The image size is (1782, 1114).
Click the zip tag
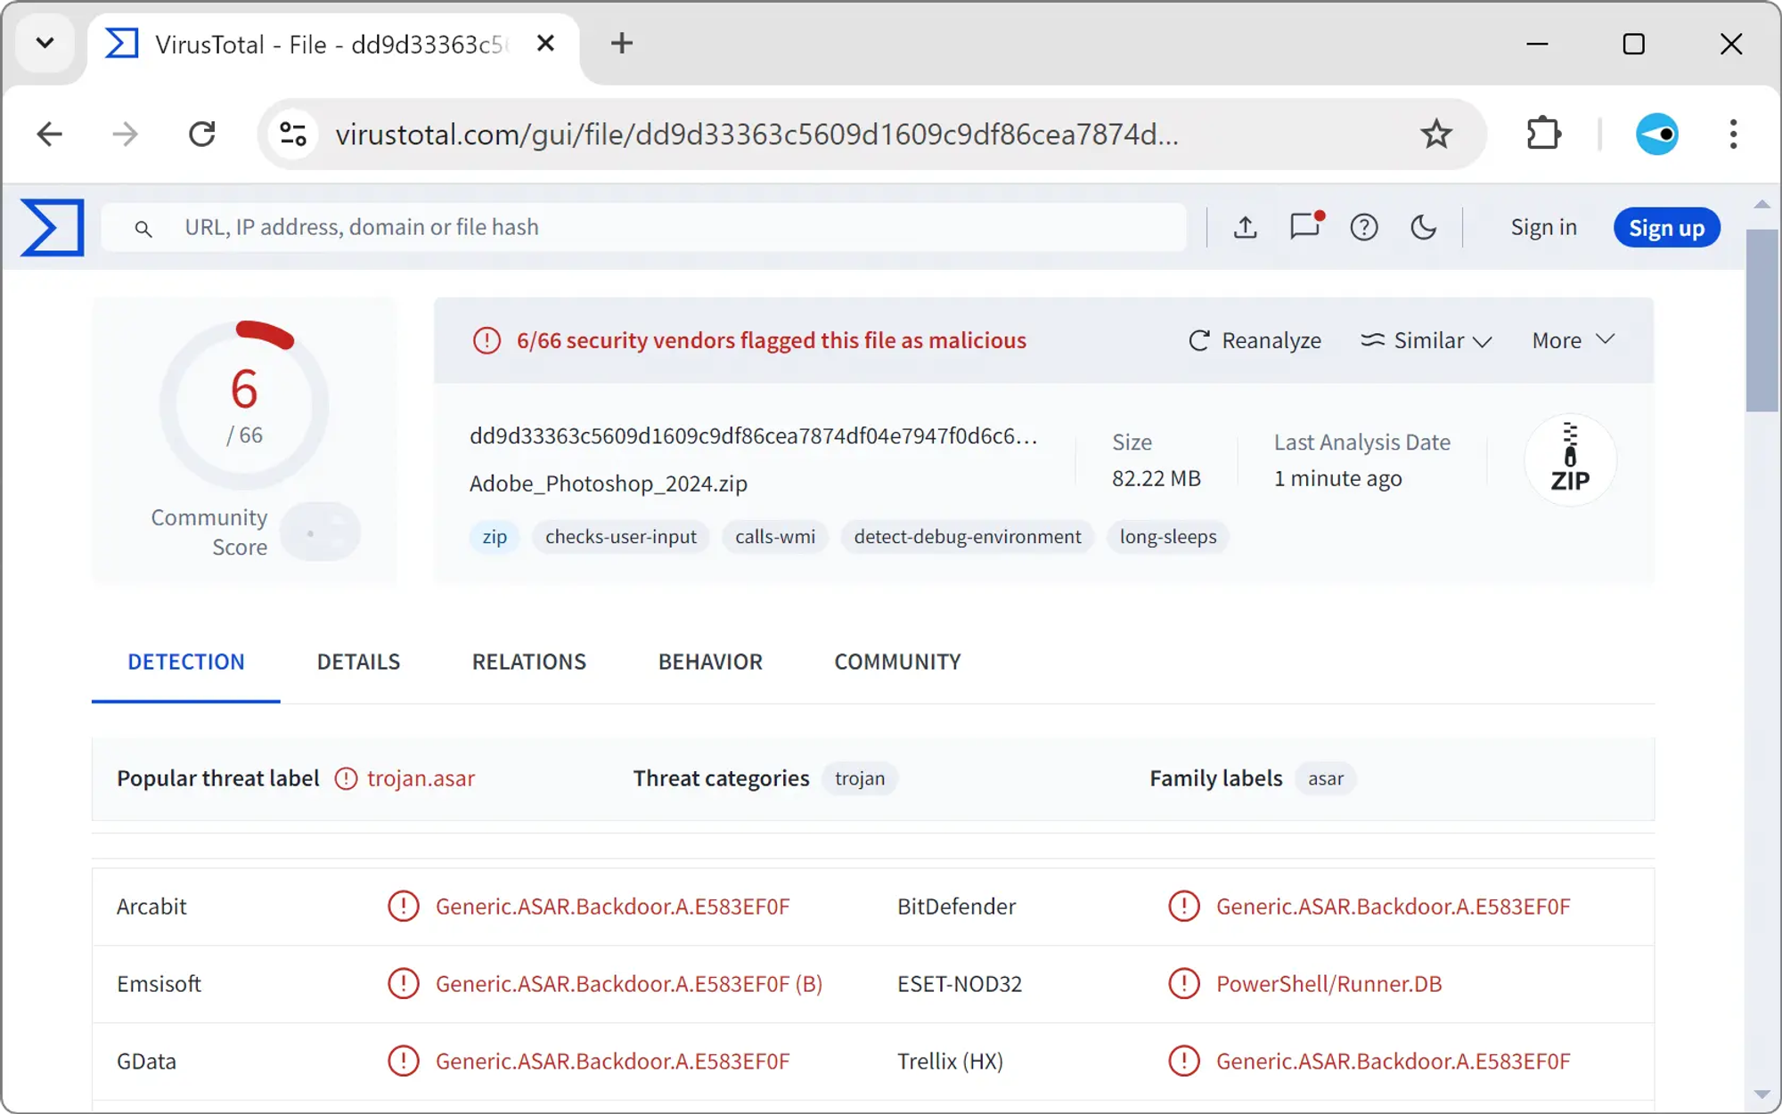(x=495, y=537)
